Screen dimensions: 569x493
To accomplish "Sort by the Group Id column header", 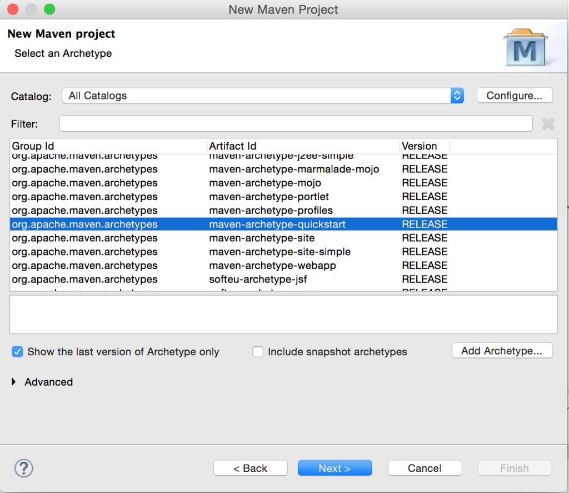I will pyautogui.click(x=108, y=146).
